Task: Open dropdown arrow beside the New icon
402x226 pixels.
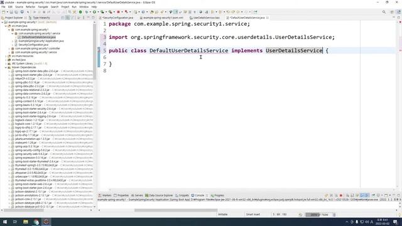Action: coord(7,12)
